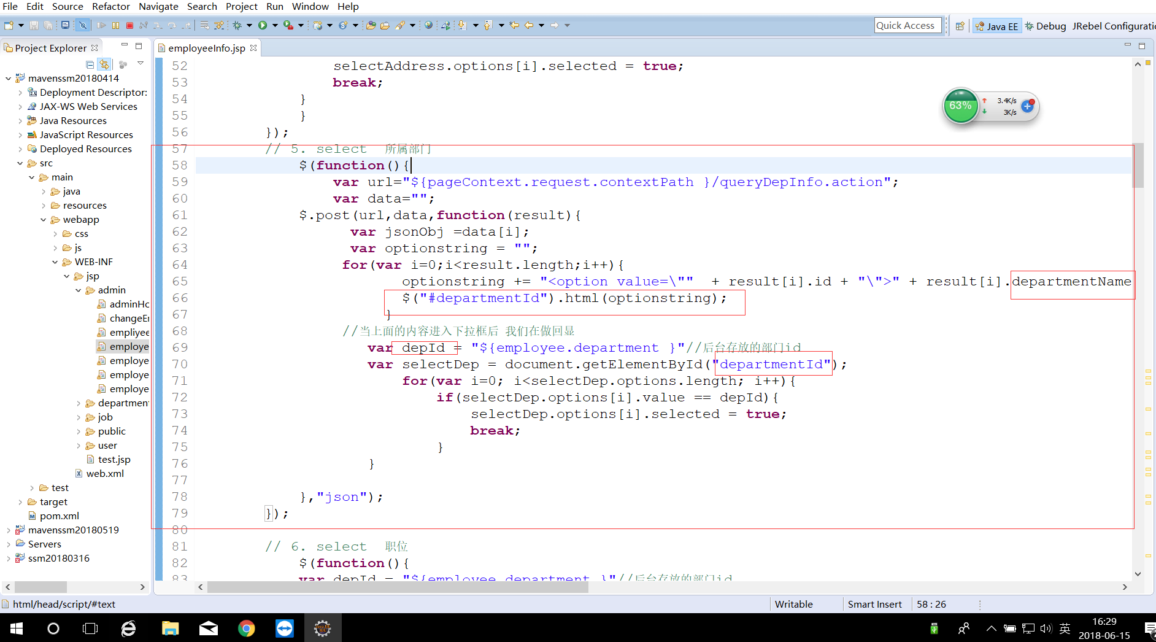Open the Window menu

(310, 6)
